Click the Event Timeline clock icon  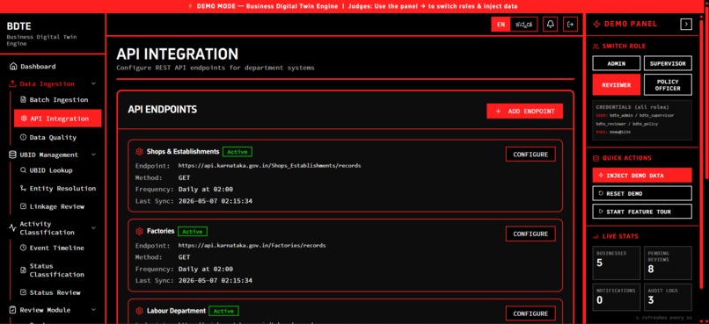24,248
